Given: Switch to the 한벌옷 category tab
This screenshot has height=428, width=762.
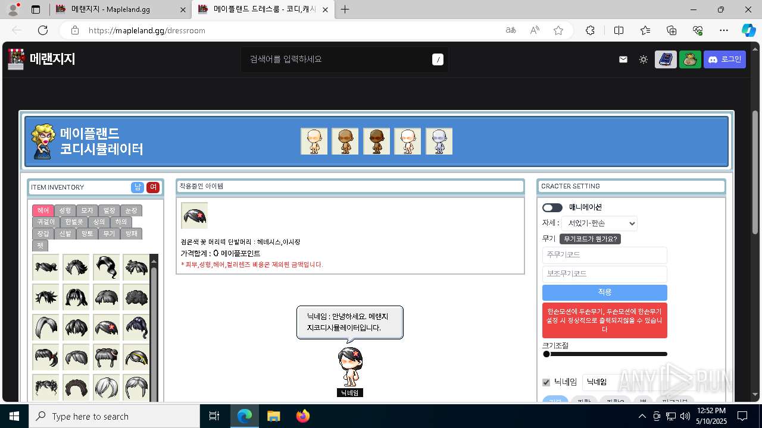Looking at the screenshot, I should click(74, 222).
